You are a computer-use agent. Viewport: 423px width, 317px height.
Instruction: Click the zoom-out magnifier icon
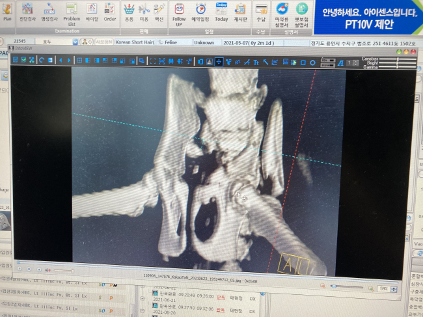click(x=322, y=286)
